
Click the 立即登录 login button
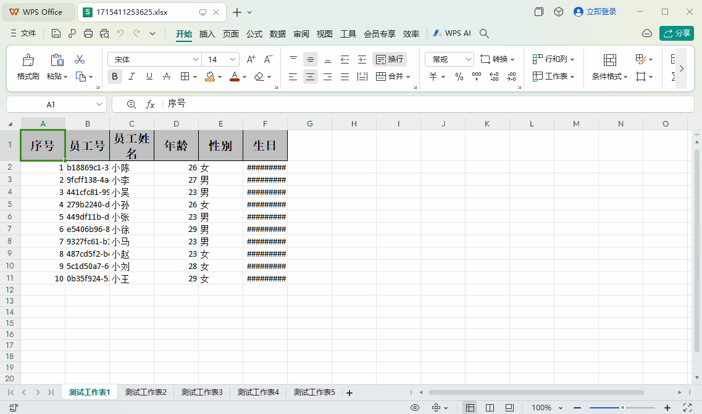point(595,12)
